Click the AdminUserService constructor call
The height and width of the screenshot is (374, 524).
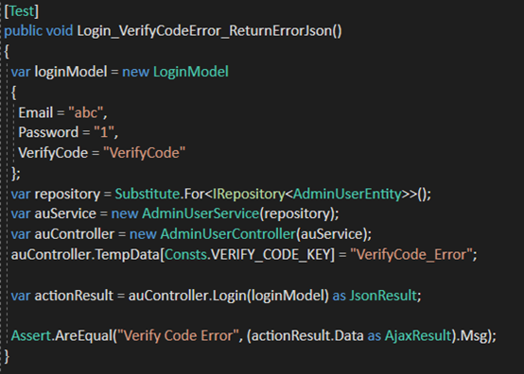(201, 213)
